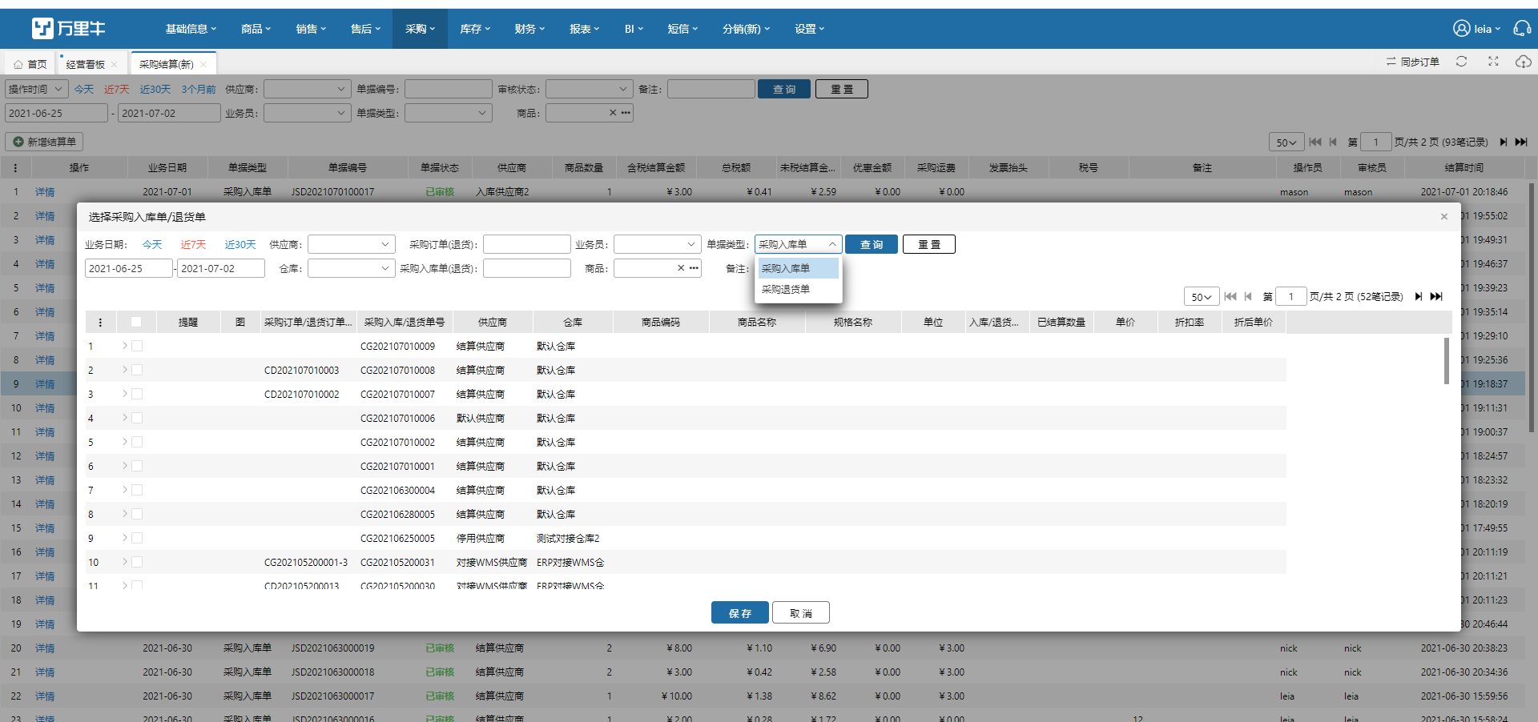Click the headset support icon
The image size is (1538, 722).
(1522, 29)
